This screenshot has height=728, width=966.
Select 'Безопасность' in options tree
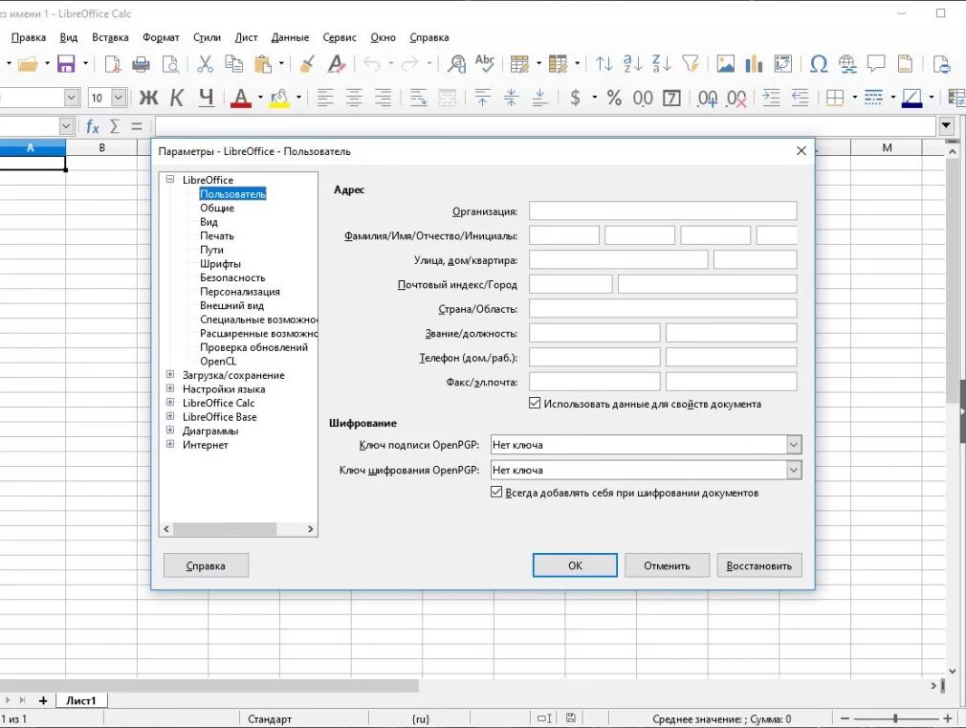(232, 277)
